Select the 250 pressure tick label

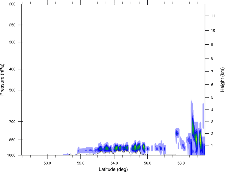[x=12, y=25]
